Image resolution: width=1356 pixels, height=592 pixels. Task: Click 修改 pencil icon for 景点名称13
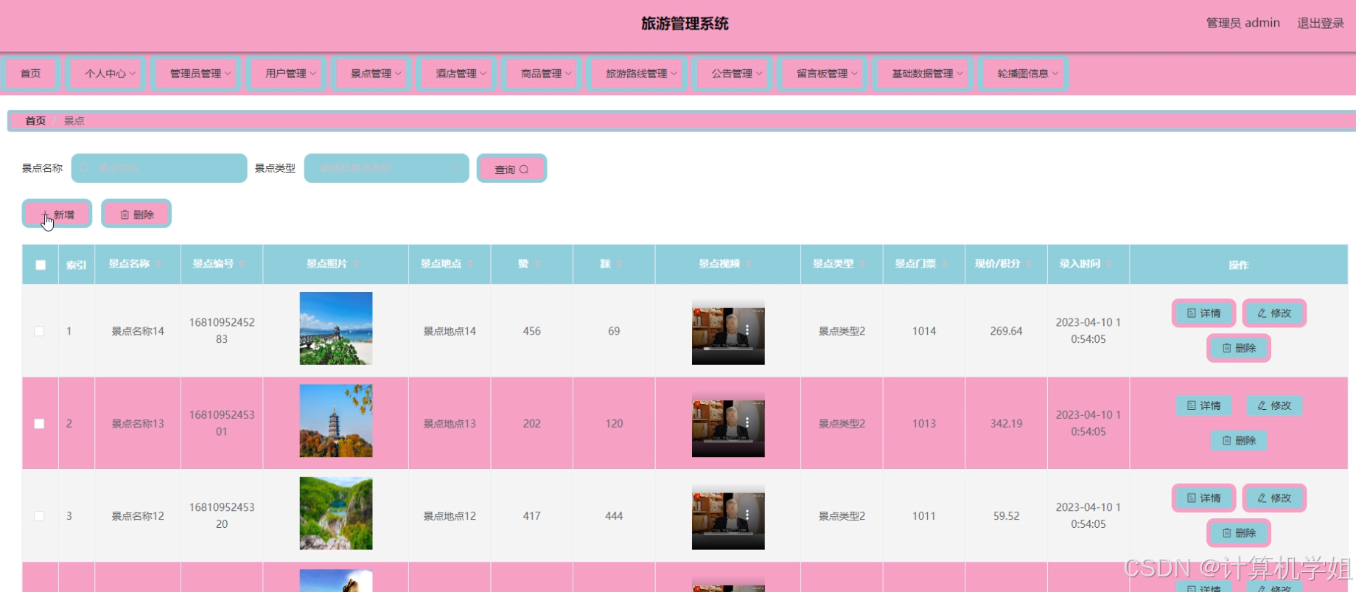tap(1262, 405)
